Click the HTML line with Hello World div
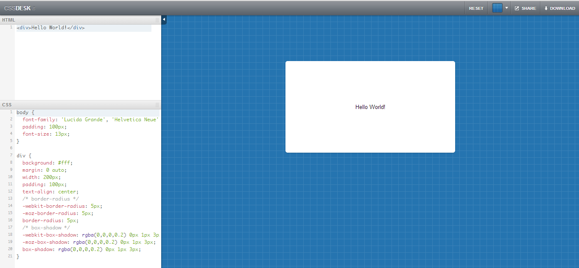The height and width of the screenshot is (268, 579). pyautogui.click(x=51, y=28)
